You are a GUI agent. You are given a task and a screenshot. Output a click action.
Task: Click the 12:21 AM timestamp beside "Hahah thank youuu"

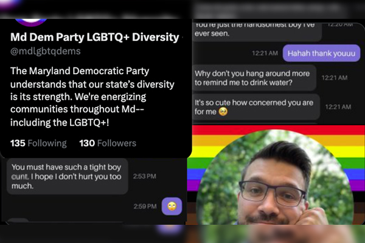(x=265, y=53)
